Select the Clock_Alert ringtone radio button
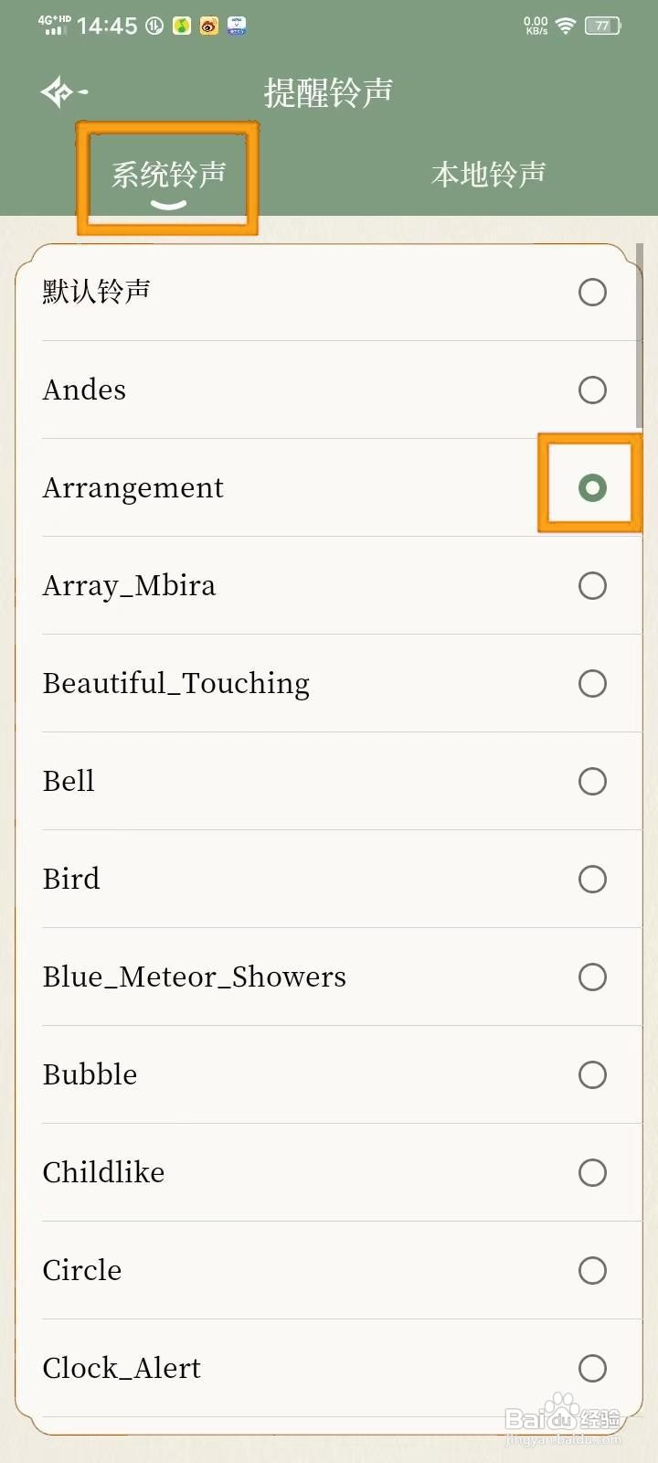The height and width of the screenshot is (1463, 658). pos(592,1369)
